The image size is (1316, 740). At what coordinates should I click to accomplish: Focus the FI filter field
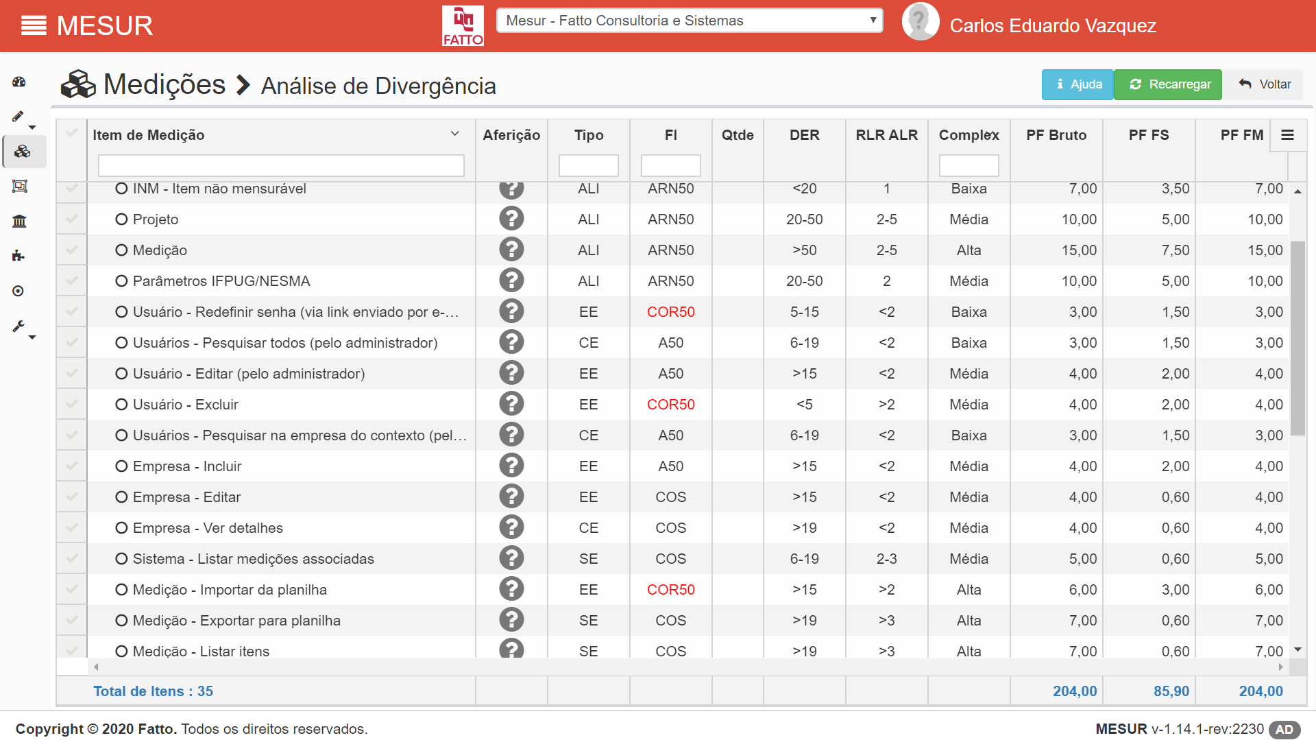point(671,165)
